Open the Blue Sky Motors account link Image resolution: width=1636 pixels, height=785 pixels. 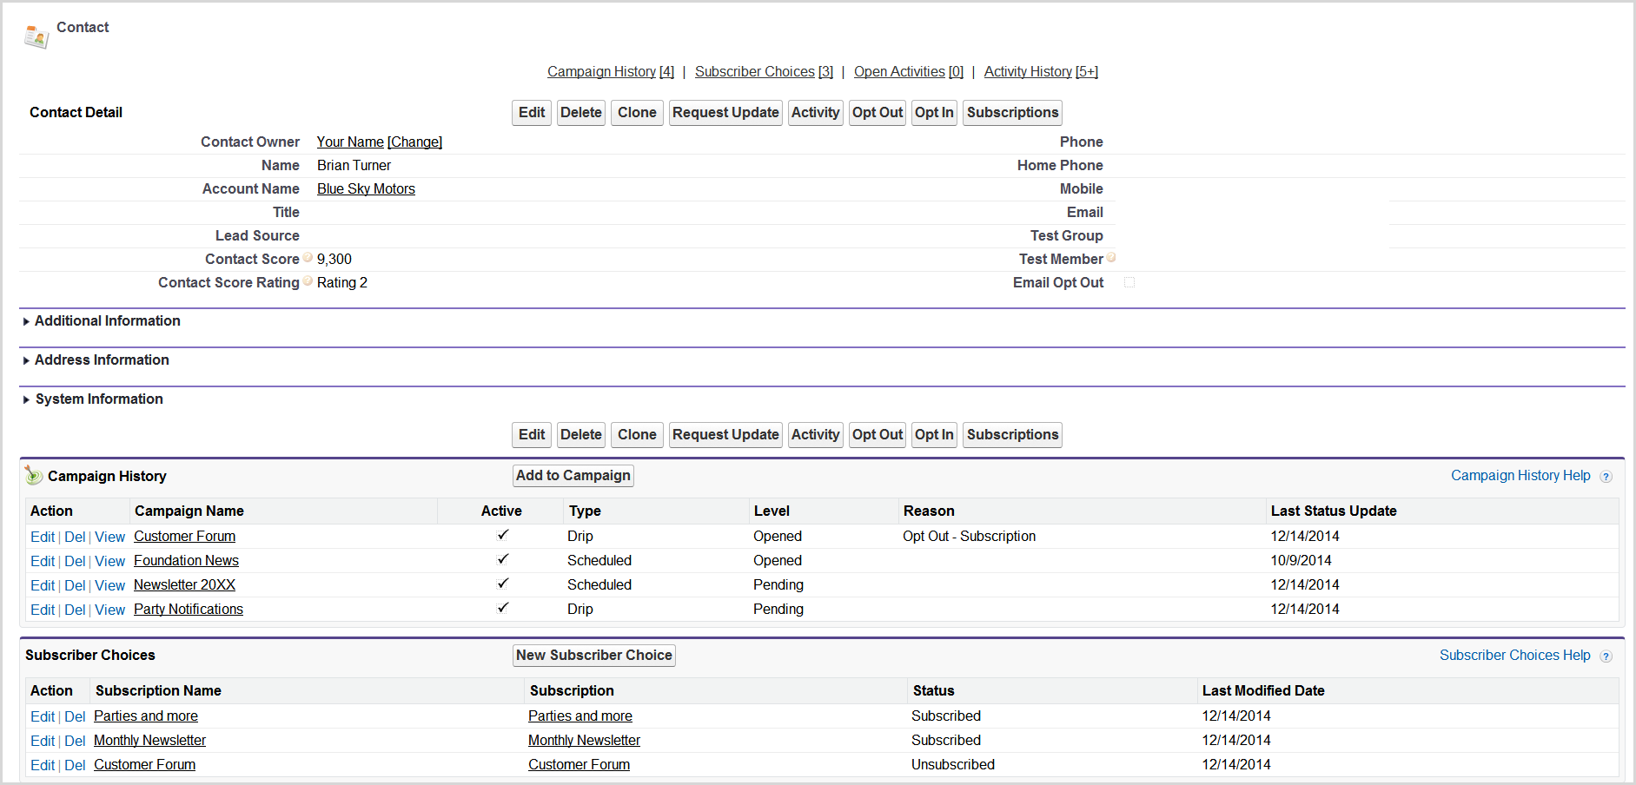point(366,188)
